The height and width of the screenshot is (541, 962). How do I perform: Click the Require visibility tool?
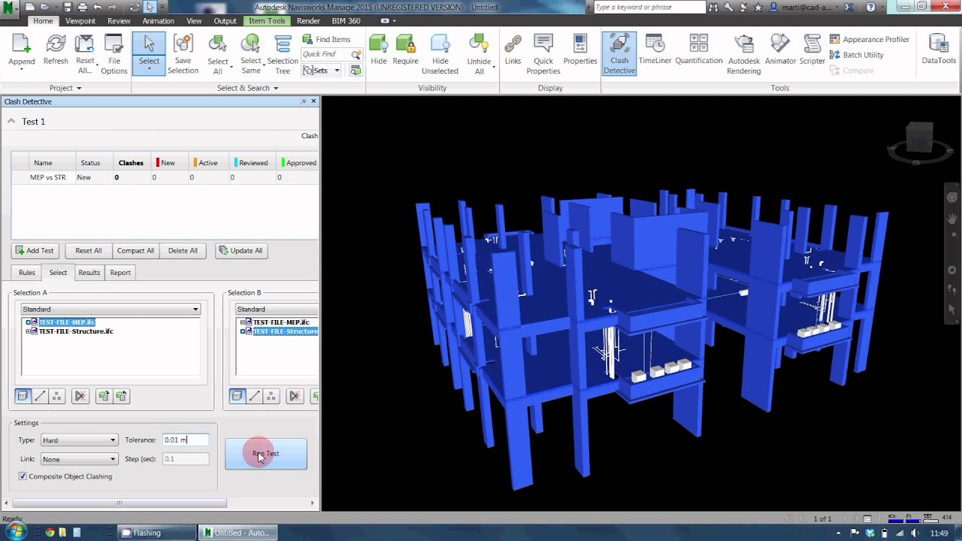405,51
